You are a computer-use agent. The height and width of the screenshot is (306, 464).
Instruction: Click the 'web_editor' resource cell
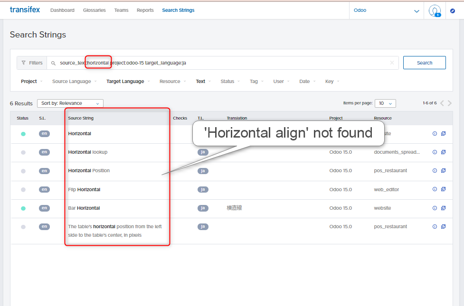click(387, 189)
